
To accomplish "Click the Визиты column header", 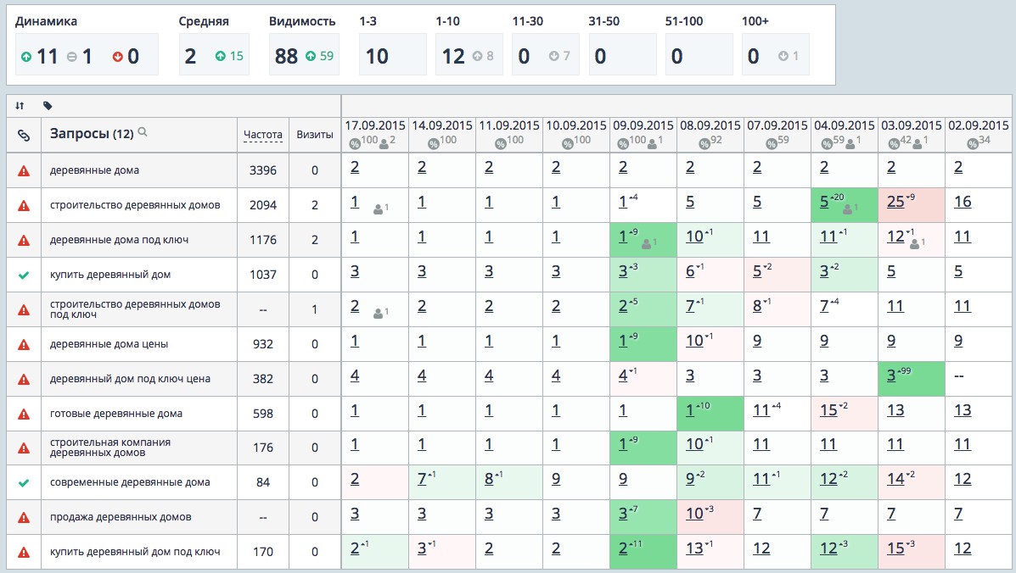I will [x=314, y=134].
